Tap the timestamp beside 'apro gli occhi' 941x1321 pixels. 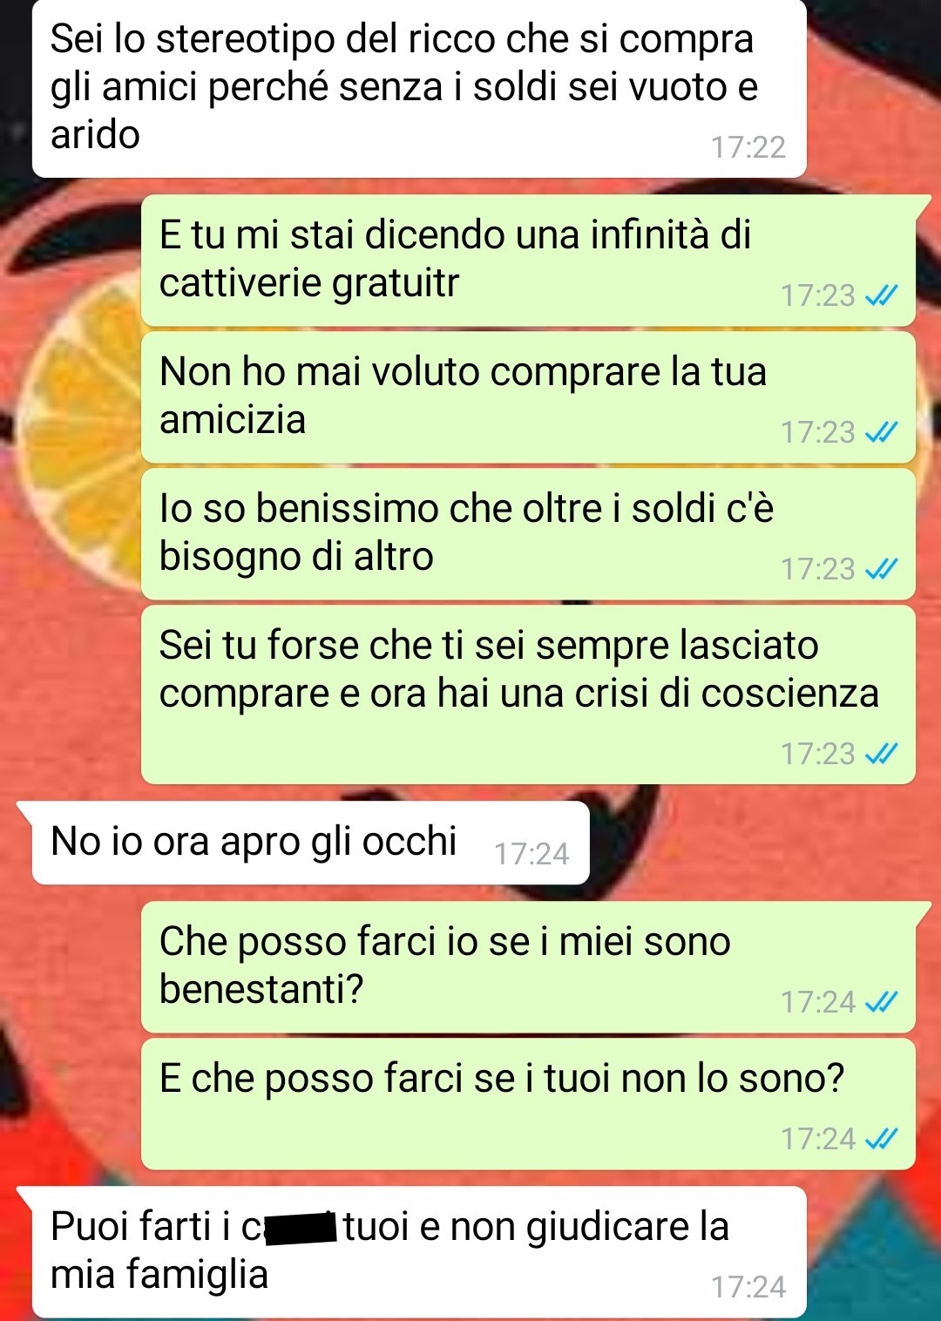click(x=531, y=854)
